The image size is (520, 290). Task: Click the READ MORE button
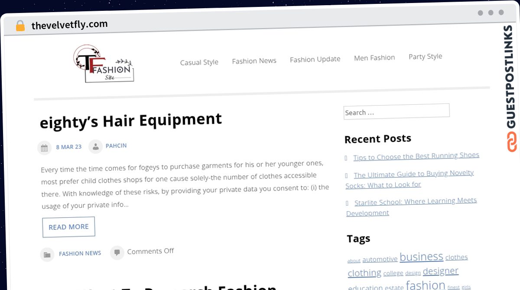point(68,227)
